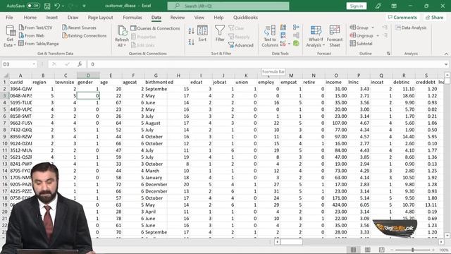This screenshot has height=254, width=451.
Task: Open Outline dialog launcher
Action: click(388, 54)
